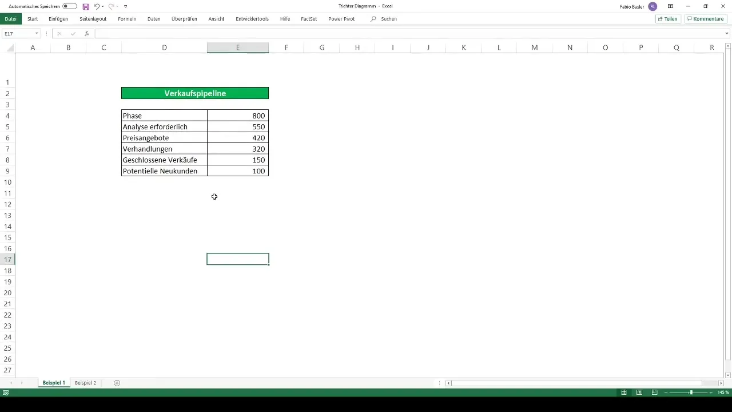This screenshot has width=732, height=412.
Task: Click the Save icon in quick access toolbar
Action: pyautogui.click(x=86, y=6)
